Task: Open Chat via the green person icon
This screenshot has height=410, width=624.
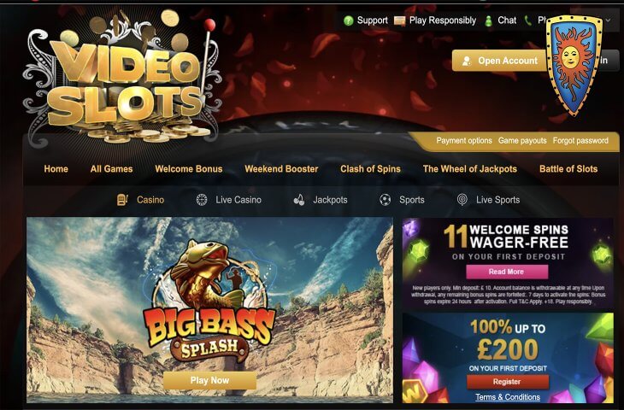Action: pos(488,20)
